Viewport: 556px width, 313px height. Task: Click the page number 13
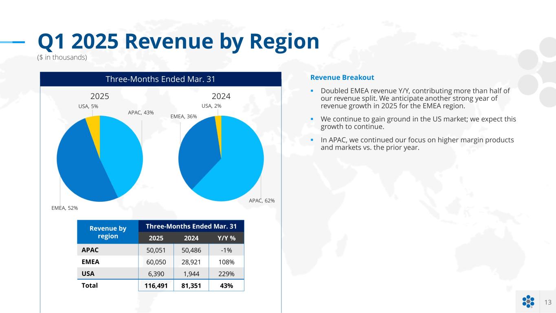[x=547, y=302]
